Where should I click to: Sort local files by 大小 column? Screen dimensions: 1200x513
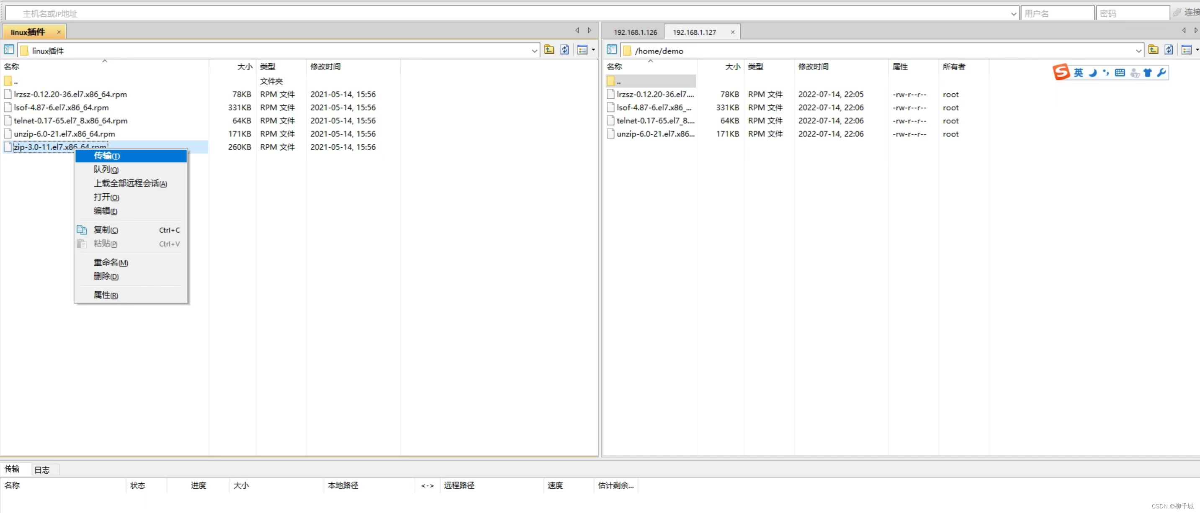(232, 67)
